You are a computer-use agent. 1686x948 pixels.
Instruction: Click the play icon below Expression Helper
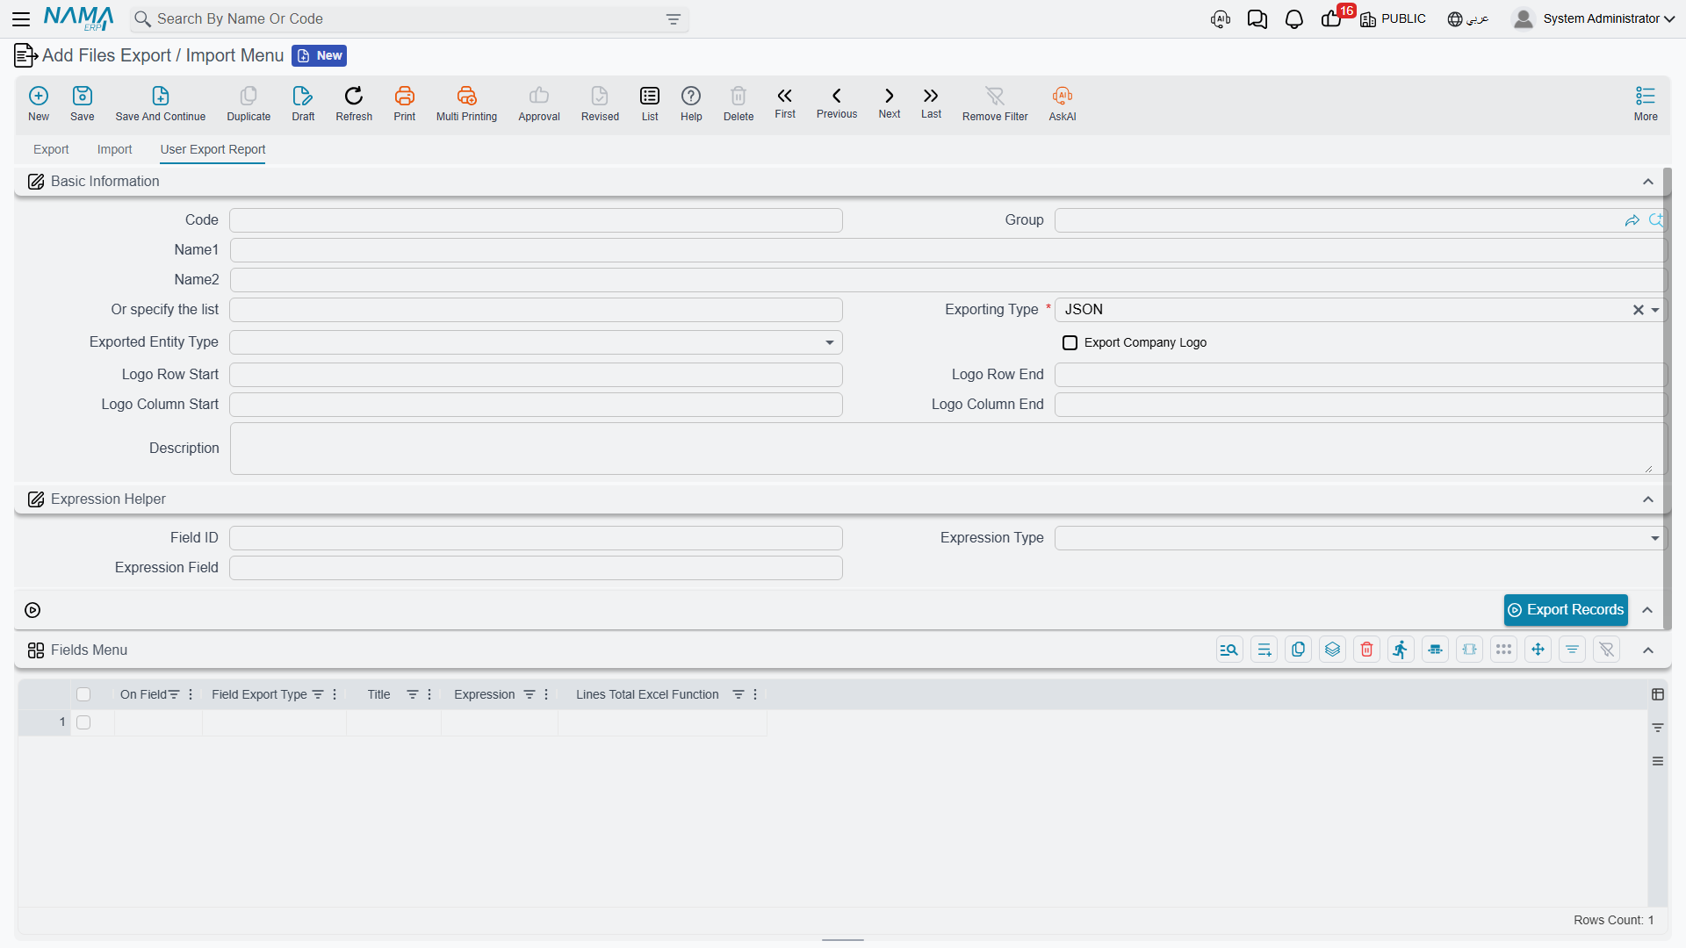32,610
